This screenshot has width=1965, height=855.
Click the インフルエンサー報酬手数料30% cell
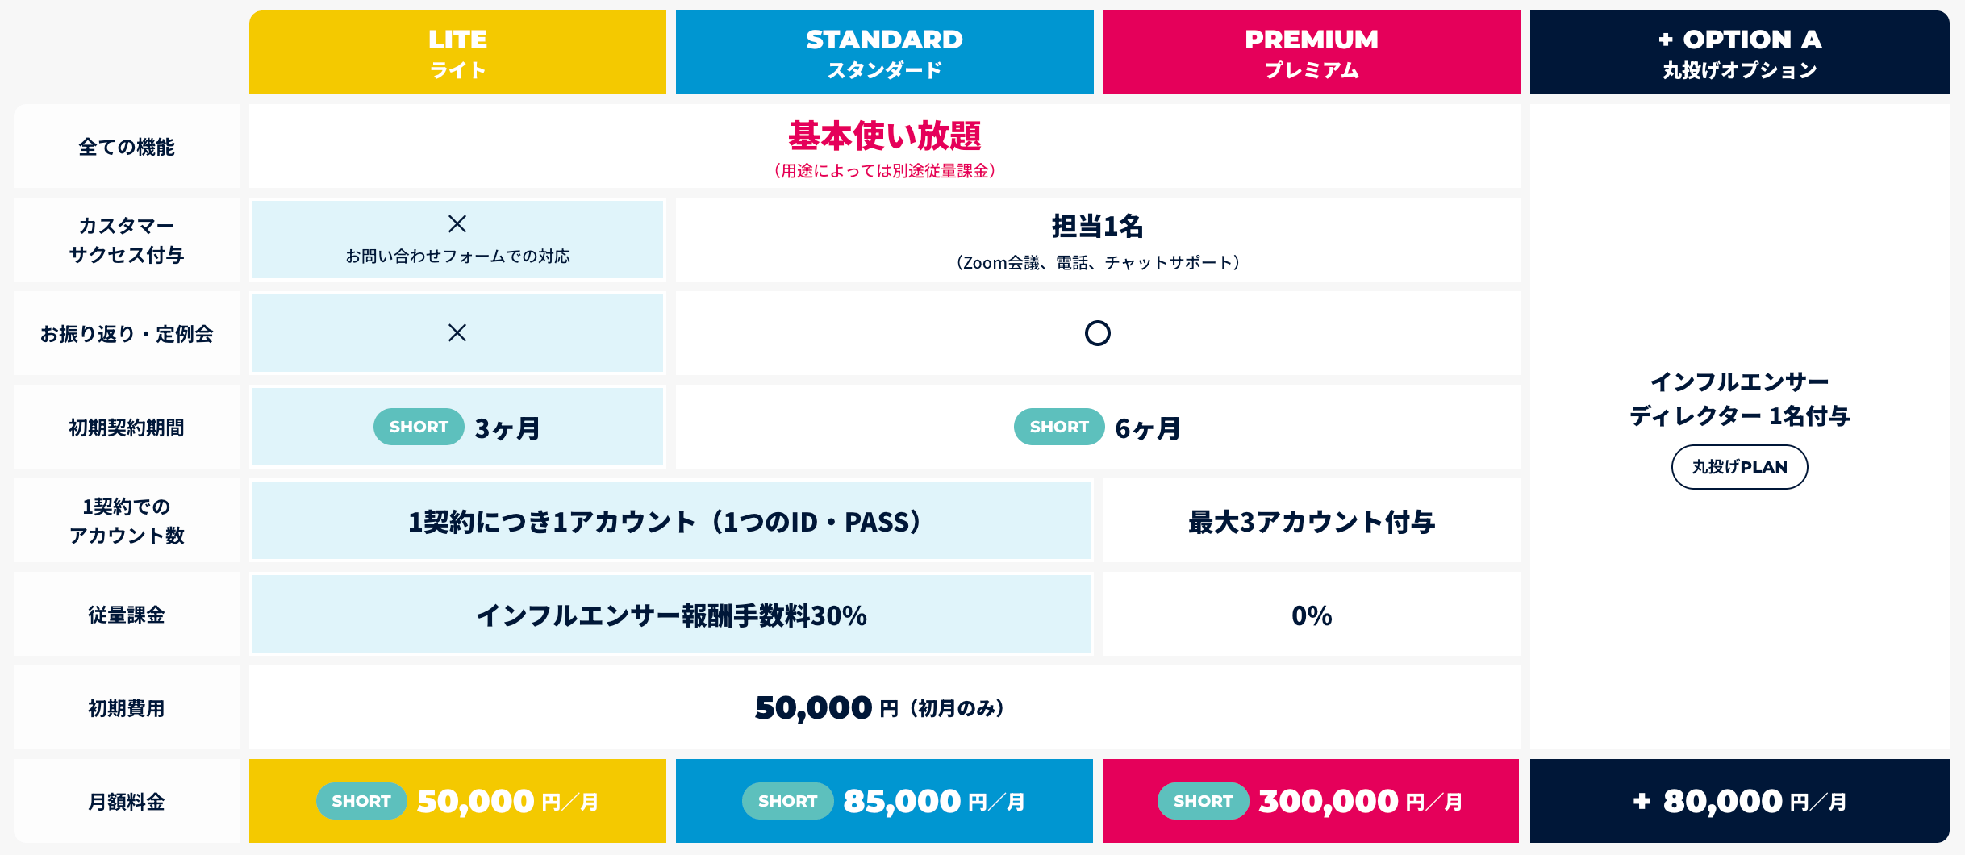click(671, 615)
